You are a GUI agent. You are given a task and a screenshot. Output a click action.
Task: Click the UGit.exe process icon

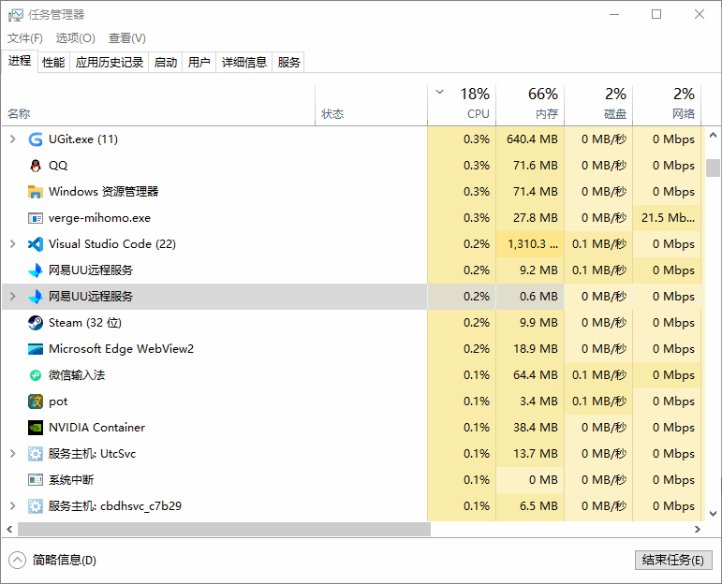[x=36, y=139]
